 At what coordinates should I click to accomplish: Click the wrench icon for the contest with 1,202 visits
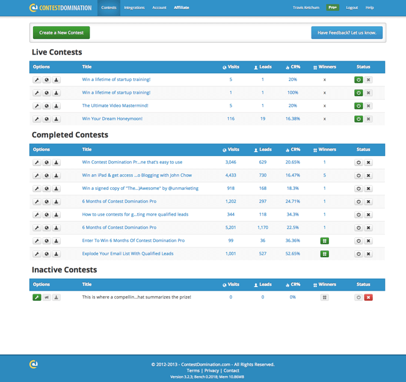(37, 201)
